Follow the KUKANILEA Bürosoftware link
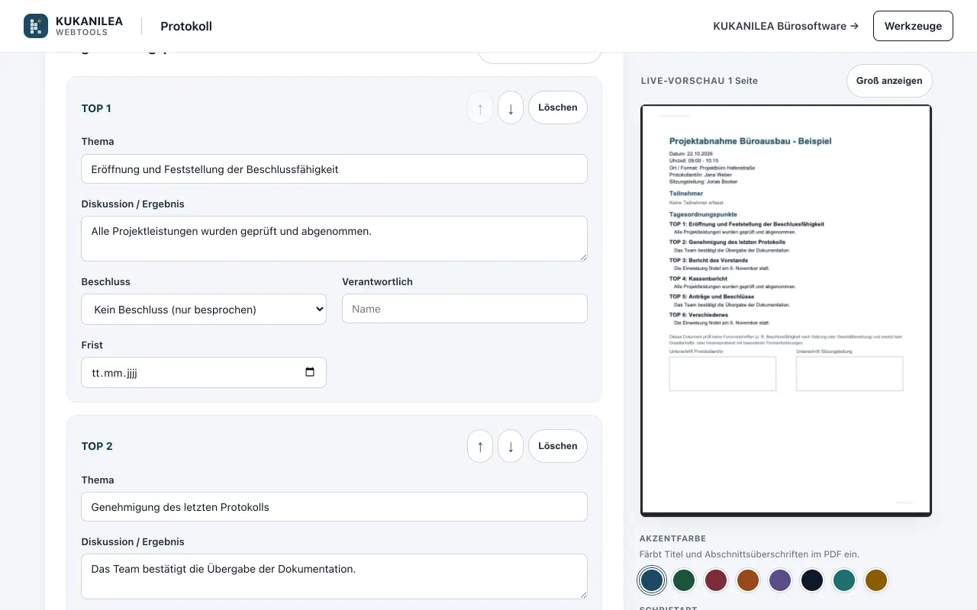 (785, 26)
